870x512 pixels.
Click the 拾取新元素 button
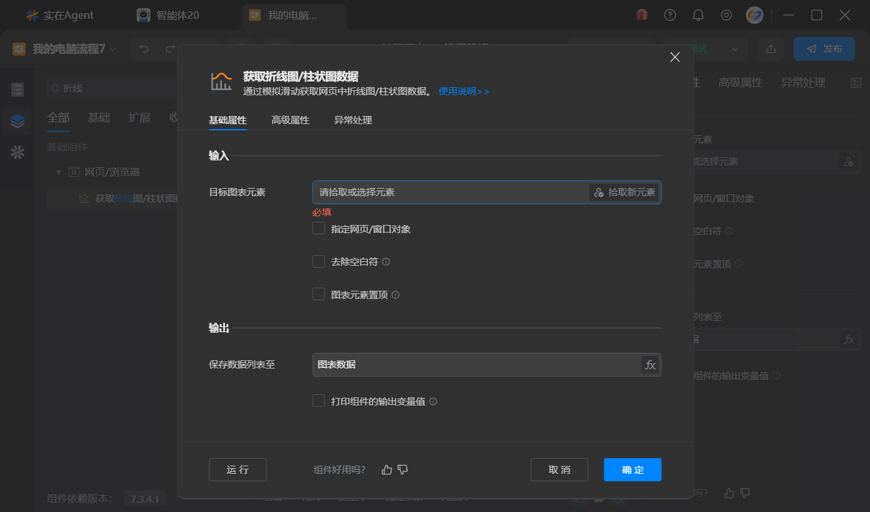624,192
